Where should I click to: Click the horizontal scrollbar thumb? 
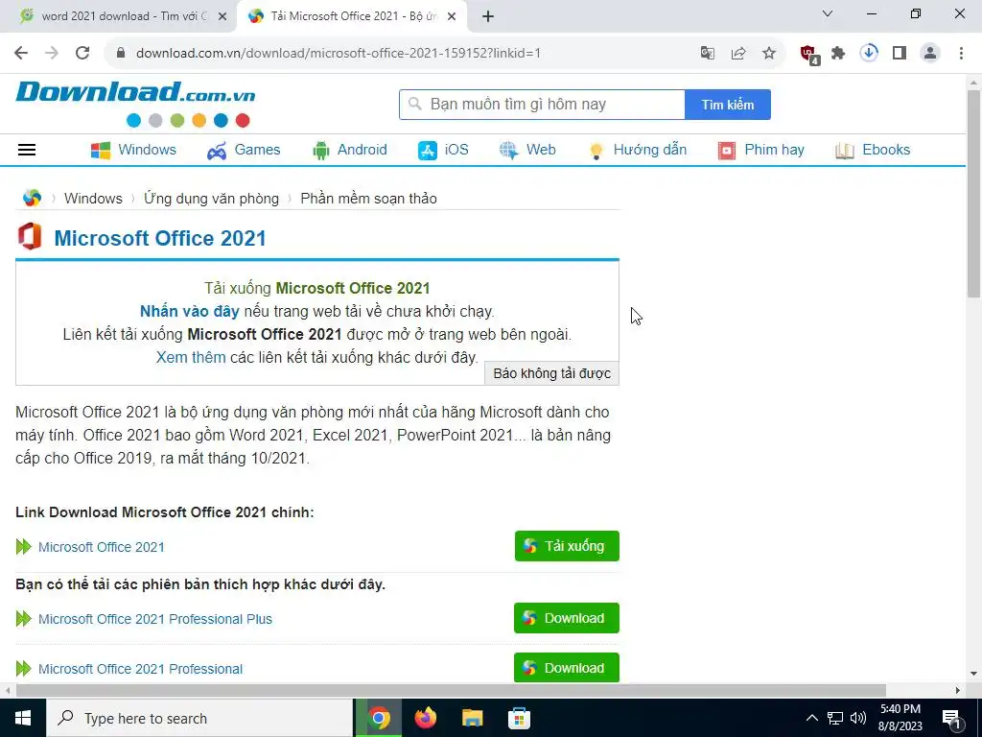[451, 691]
